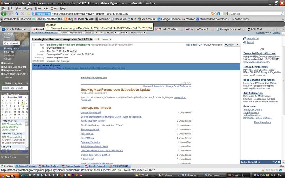Tick the Requires Action label checkbox
The height and width of the screenshot is (178, 285).
[3, 71]
